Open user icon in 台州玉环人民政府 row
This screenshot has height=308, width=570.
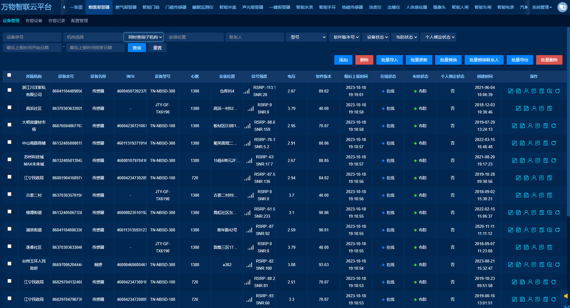[526, 265]
